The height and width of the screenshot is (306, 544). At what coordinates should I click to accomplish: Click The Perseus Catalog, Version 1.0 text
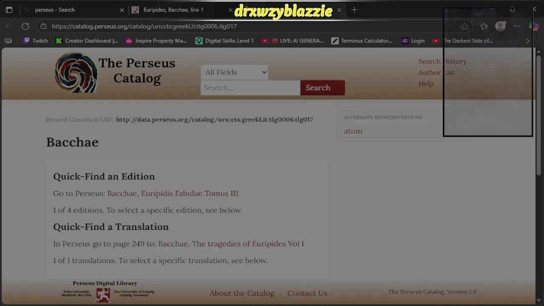pos(432,292)
